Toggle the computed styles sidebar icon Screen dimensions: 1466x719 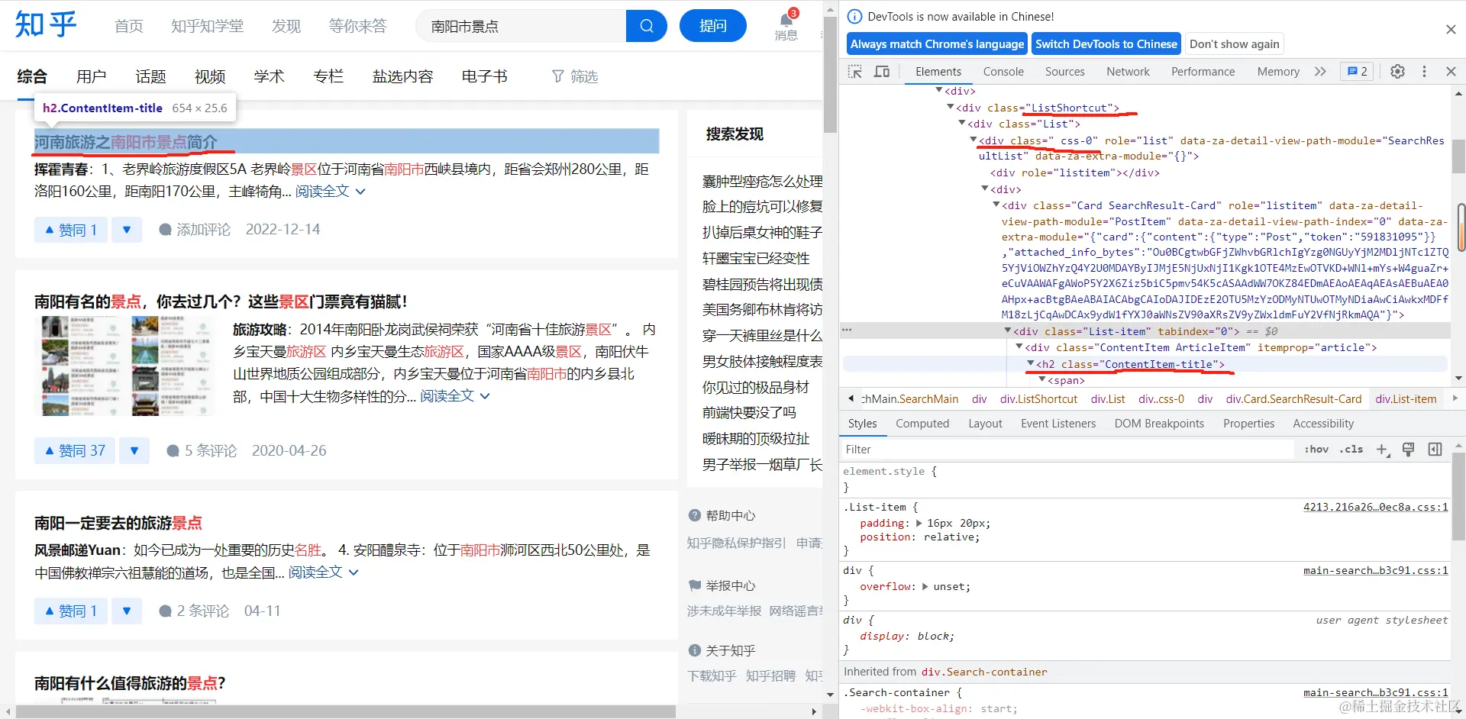tap(1435, 450)
